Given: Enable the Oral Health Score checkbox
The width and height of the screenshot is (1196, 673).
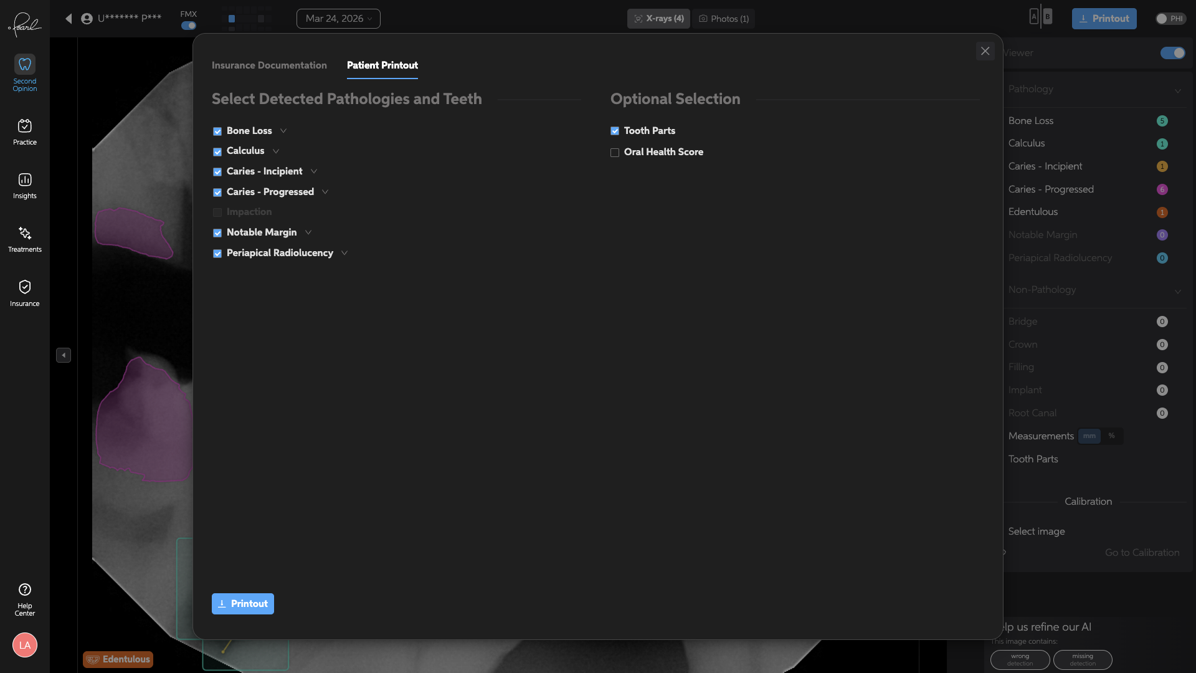Looking at the screenshot, I should tap(615, 153).
